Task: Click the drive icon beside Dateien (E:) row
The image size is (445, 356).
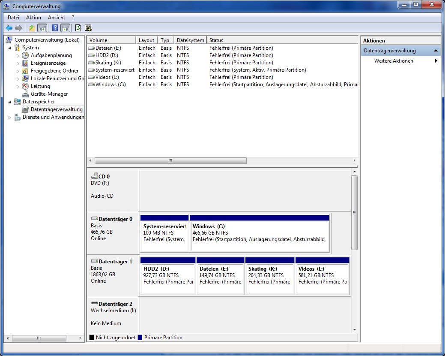Action: coord(91,48)
